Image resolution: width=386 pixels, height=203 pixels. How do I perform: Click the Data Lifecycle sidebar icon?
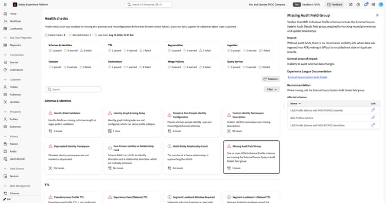[x=5, y=159]
